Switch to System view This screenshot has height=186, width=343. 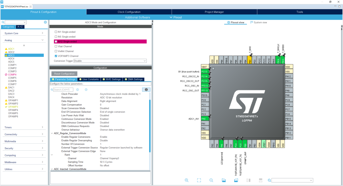point(258,22)
